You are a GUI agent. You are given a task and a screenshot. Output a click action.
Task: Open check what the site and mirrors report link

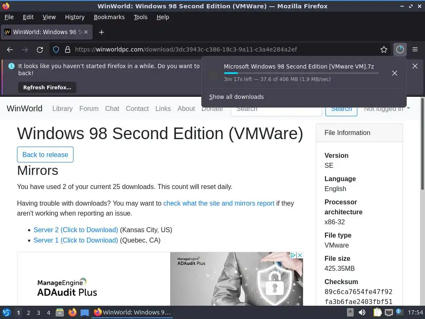(x=219, y=203)
